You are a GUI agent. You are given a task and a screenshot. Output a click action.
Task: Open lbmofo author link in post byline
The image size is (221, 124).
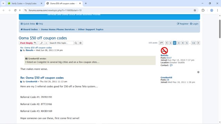29,50
